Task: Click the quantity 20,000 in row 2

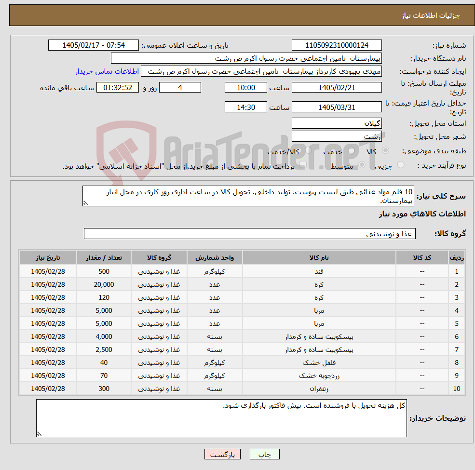Action: click(104, 284)
